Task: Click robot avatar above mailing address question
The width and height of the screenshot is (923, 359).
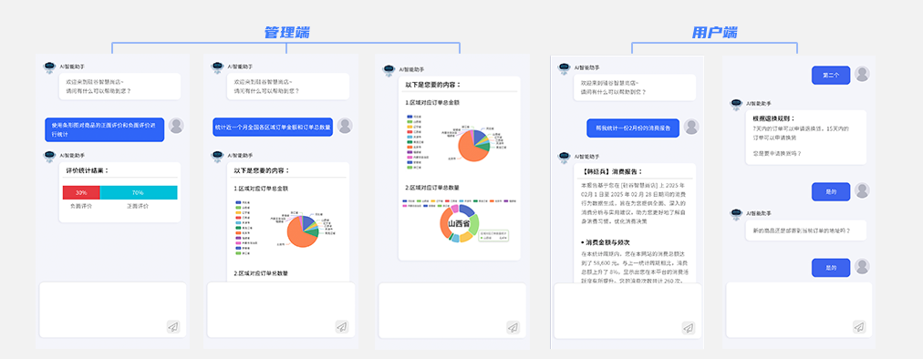Action: 736,214
